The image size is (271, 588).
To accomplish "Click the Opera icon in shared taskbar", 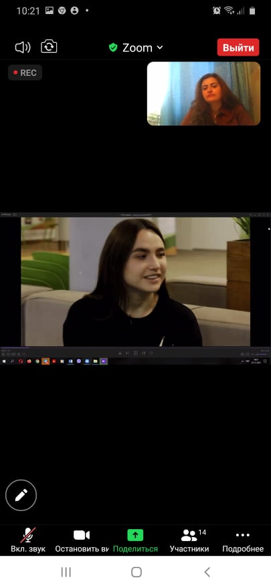I will click(21, 361).
